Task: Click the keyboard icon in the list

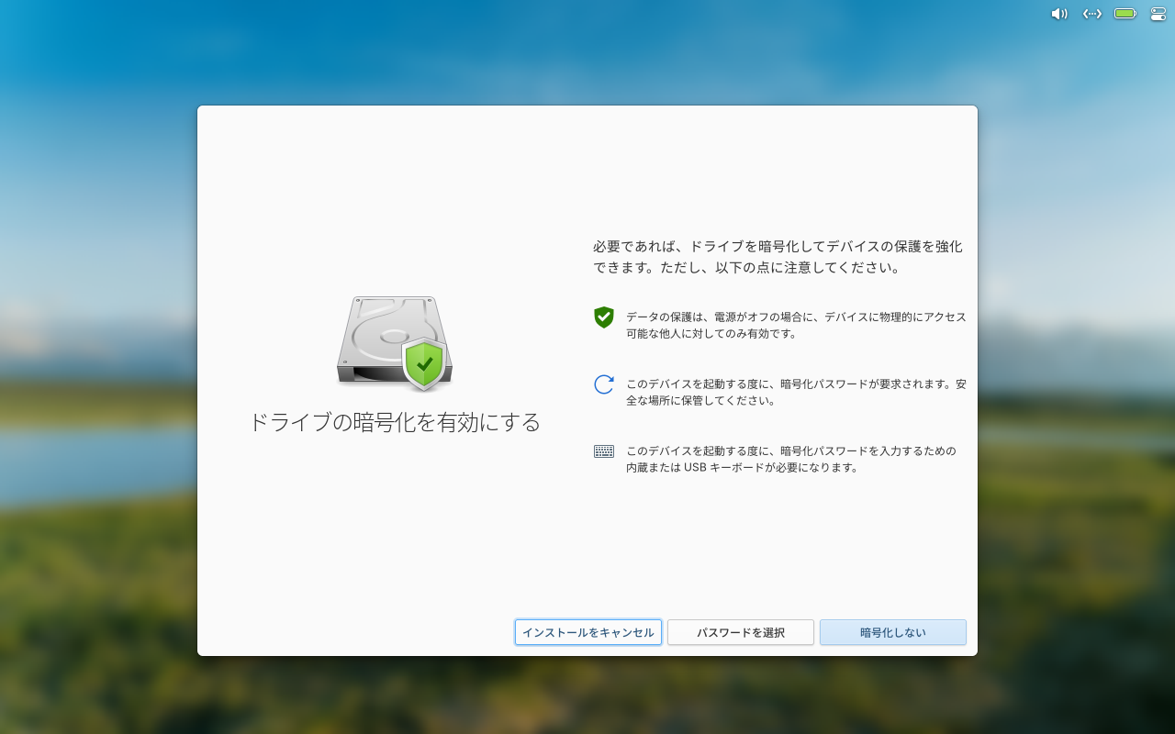Action: pyautogui.click(x=603, y=451)
